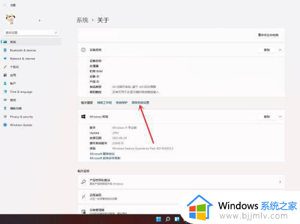Click the search magnifier in the search box
Viewport: 300px width, 224px height.
pyautogui.click(x=56, y=32)
